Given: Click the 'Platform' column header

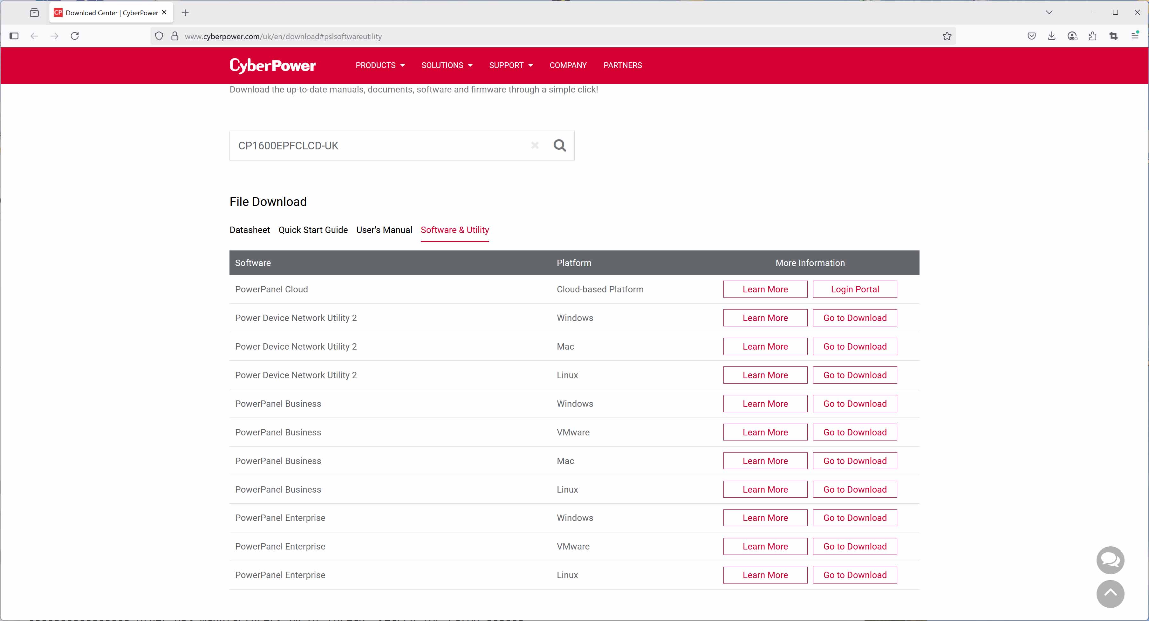Looking at the screenshot, I should point(574,263).
